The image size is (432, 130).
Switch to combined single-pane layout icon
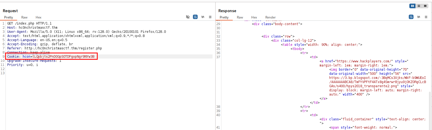click(x=425, y=6)
